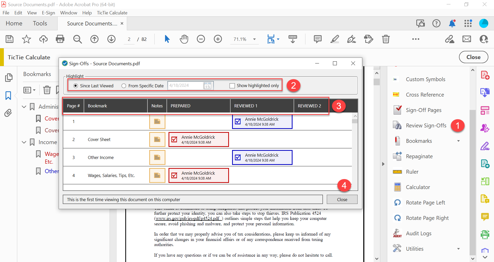Collapse the Adminis bookmark group
The height and width of the screenshot is (262, 494).
[x=24, y=107]
